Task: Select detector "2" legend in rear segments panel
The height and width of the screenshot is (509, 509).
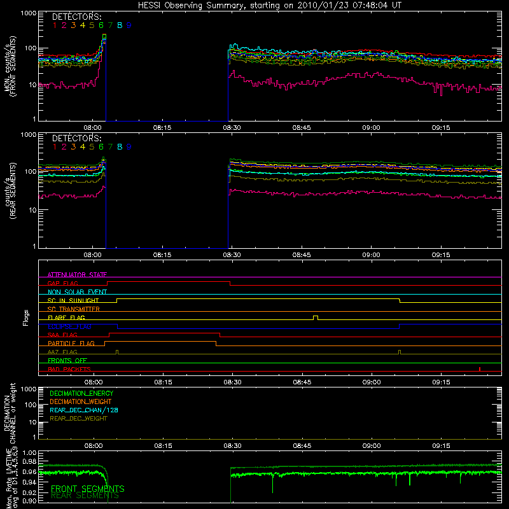Action: coord(64,147)
